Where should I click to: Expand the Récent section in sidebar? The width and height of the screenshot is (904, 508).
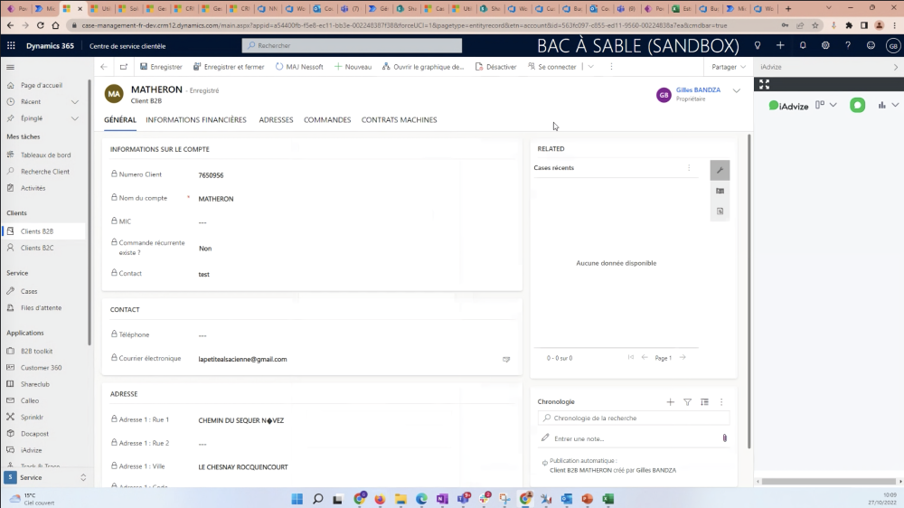(75, 102)
